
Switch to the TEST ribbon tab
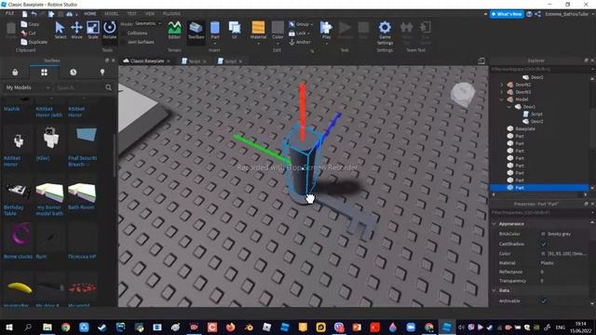131,14
